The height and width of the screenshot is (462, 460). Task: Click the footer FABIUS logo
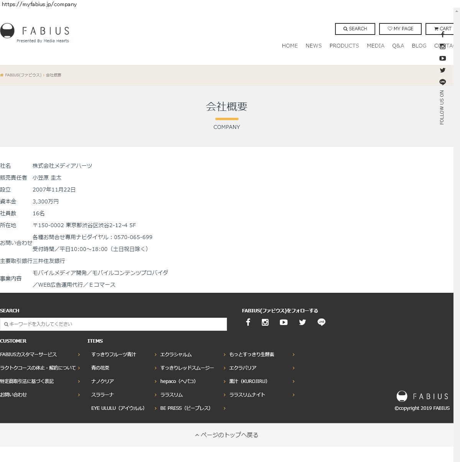coord(422,396)
